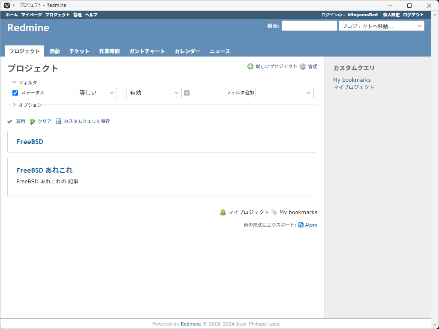The height and width of the screenshot is (329, 439).
Task: Go to ホーム in top menu
Action: 12,15
